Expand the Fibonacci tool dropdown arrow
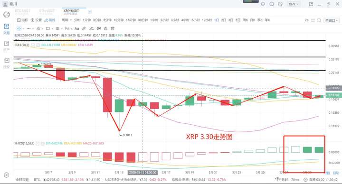Viewport: 342px width, 184px height. [x=62, y=29]
